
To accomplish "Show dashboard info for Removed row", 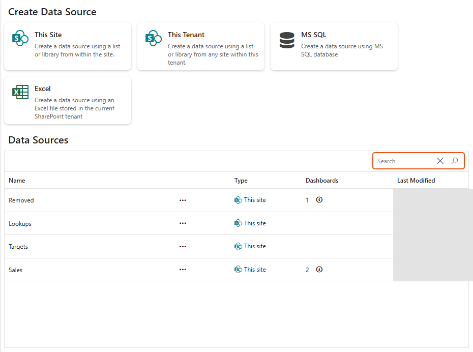I will pyautogui.click(x=319, y=200).
